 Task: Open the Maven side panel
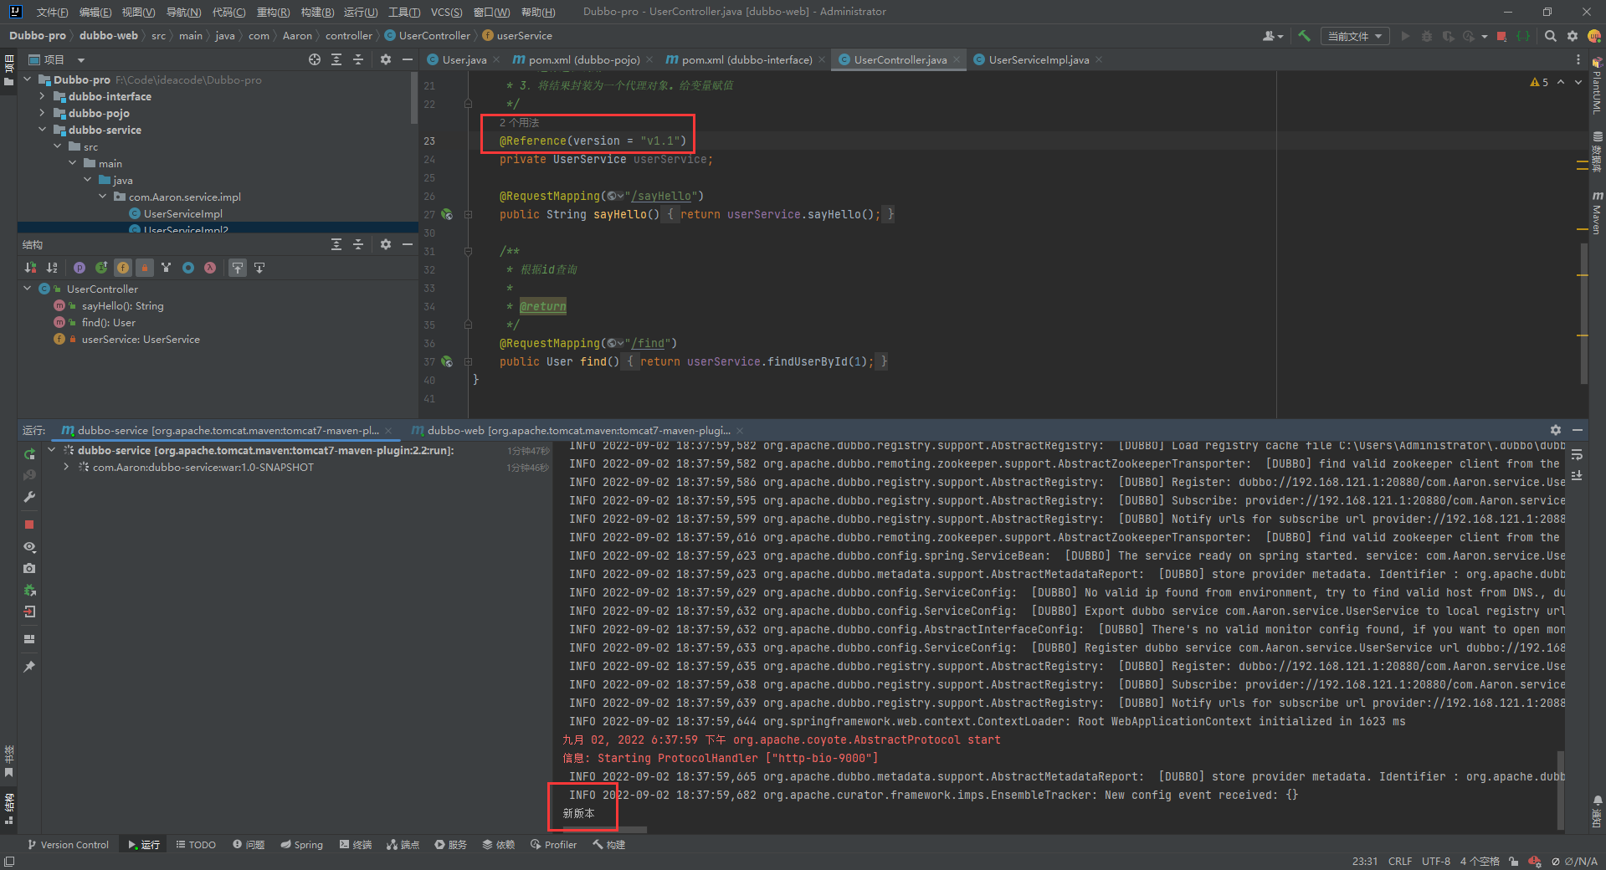click(1597, 212)
